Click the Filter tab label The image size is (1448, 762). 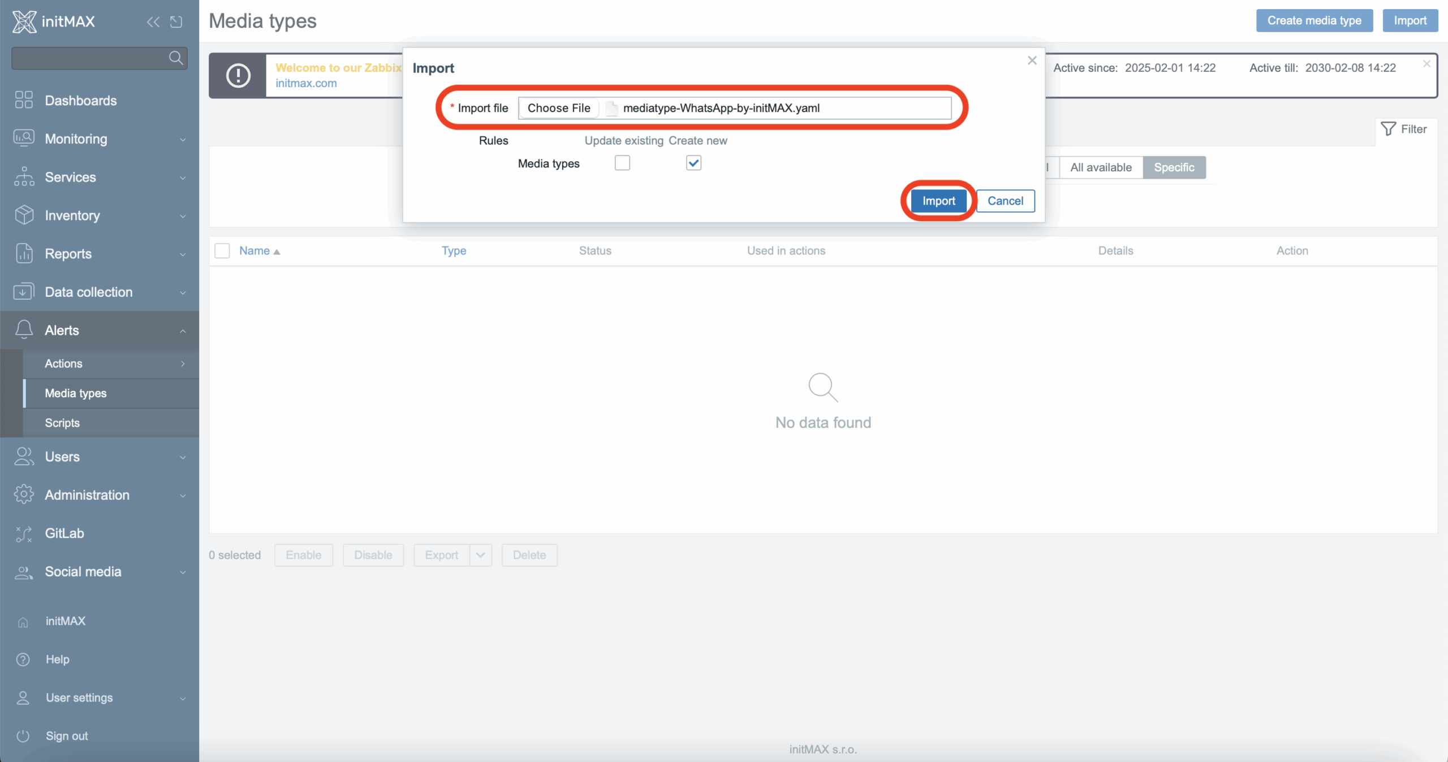[x=1413, y=129]
